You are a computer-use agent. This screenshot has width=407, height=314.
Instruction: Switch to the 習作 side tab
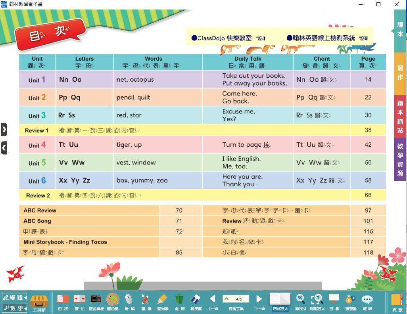pos(400,73)
